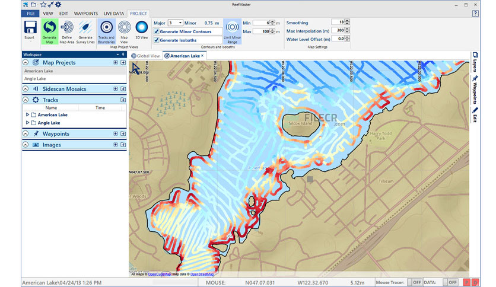Click grid add icon in Waypoints header
The image size is (496, 287).
(x=116, y=133)
